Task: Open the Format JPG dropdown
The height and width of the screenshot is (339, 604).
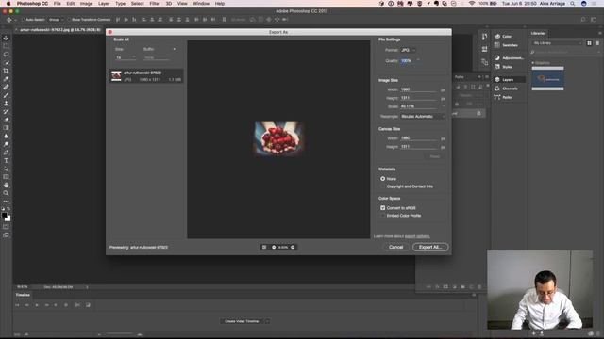Action: 409,50
